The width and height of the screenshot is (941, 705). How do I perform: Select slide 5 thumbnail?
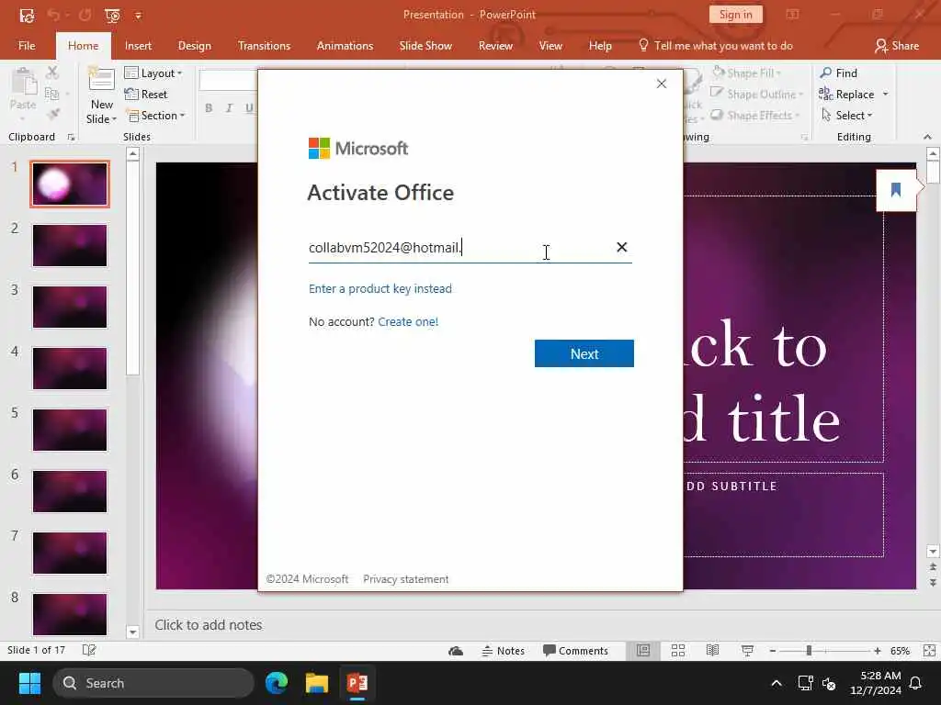[70, 430]
